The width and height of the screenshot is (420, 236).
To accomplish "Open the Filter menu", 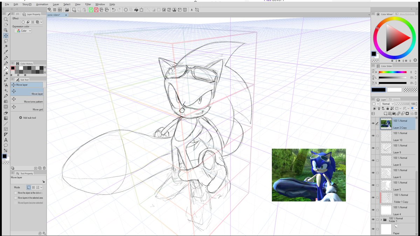I will coord(88,4).
